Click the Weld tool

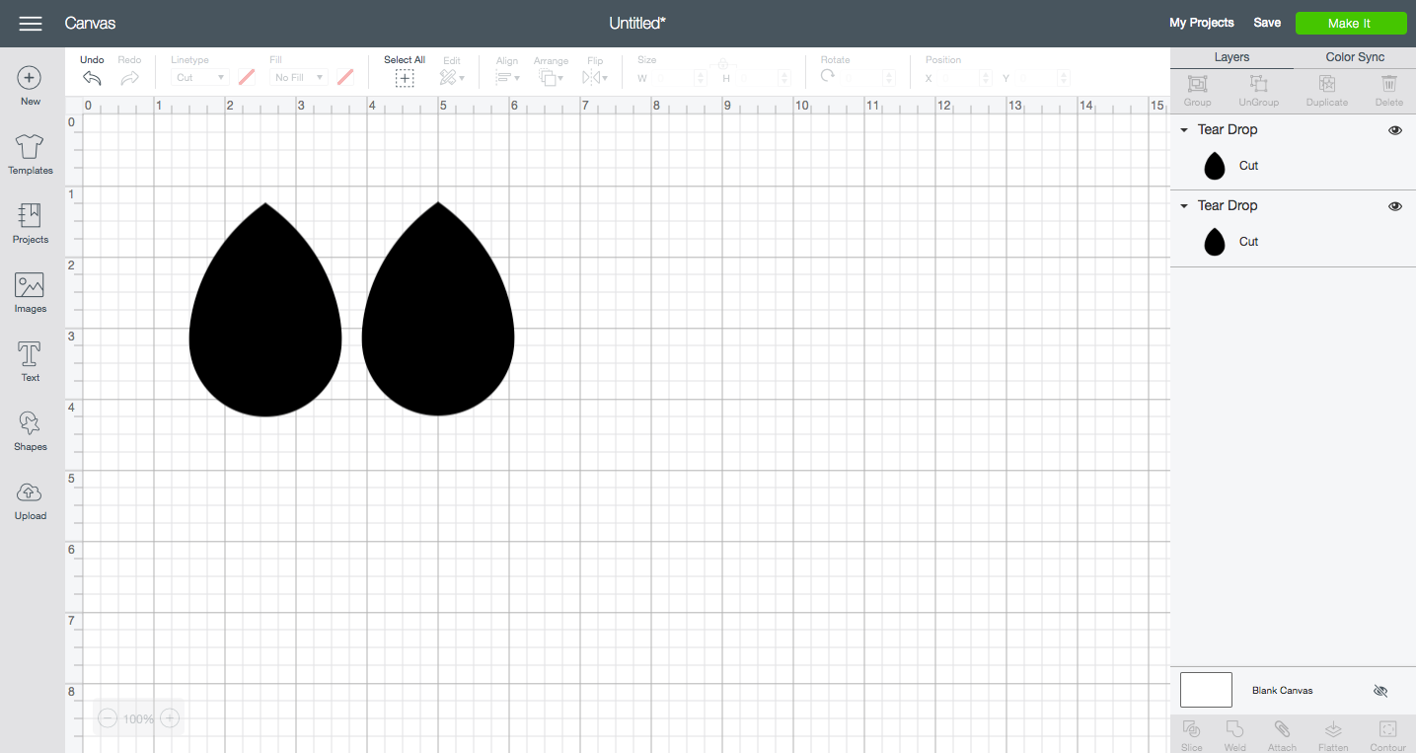(x=1234, y=735)
